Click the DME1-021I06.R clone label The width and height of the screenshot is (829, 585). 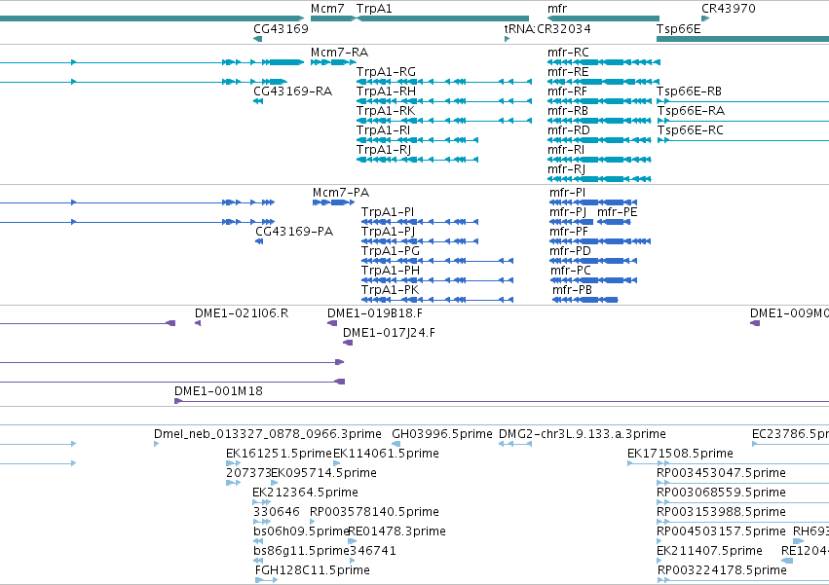242,313
